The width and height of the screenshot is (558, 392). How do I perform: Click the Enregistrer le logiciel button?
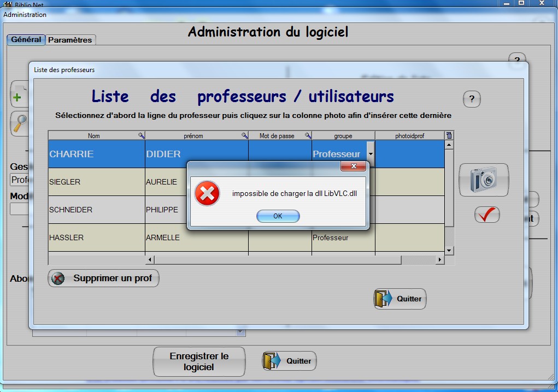click(199, 361)
